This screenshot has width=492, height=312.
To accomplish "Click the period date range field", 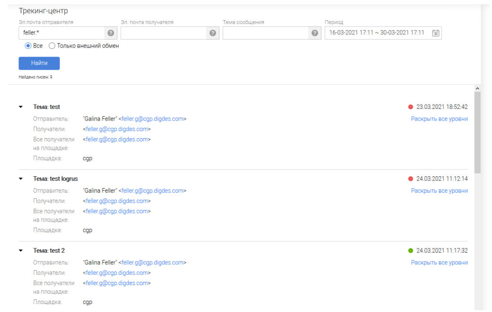I will (383, 33).
